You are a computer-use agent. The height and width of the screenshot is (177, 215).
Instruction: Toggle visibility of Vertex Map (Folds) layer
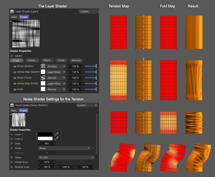tap(15, 84)
